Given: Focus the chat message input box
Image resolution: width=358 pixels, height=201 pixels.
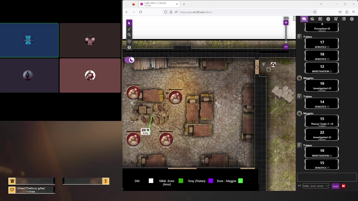Looking at the screenshot, I should (x=327, y=177).
